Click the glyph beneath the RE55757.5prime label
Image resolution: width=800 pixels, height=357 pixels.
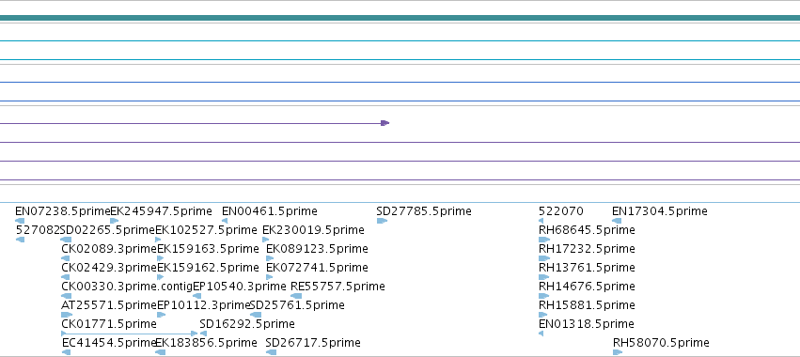click(296, 296)
